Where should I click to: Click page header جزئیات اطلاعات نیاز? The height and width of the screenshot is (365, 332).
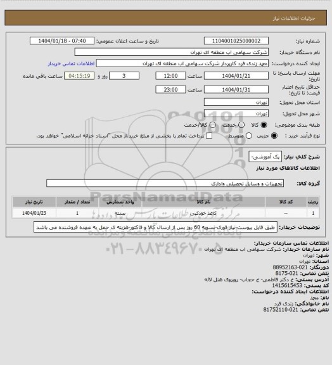[x=294, y=18]
